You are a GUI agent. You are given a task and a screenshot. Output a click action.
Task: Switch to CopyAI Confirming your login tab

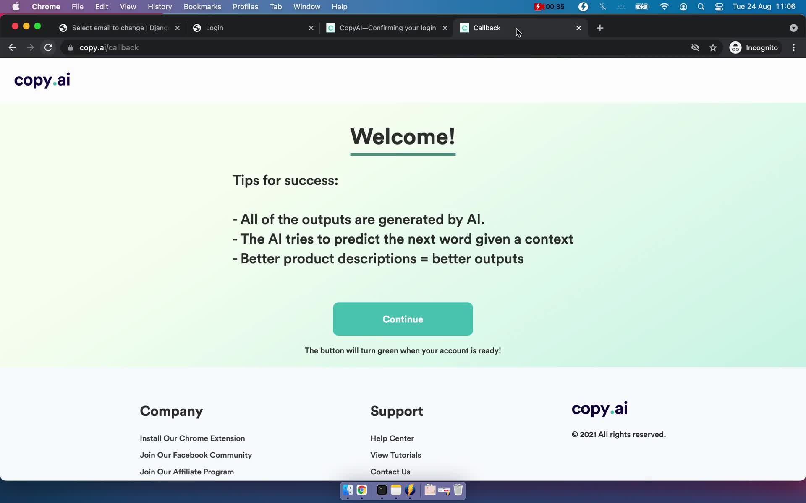(387, 27)
